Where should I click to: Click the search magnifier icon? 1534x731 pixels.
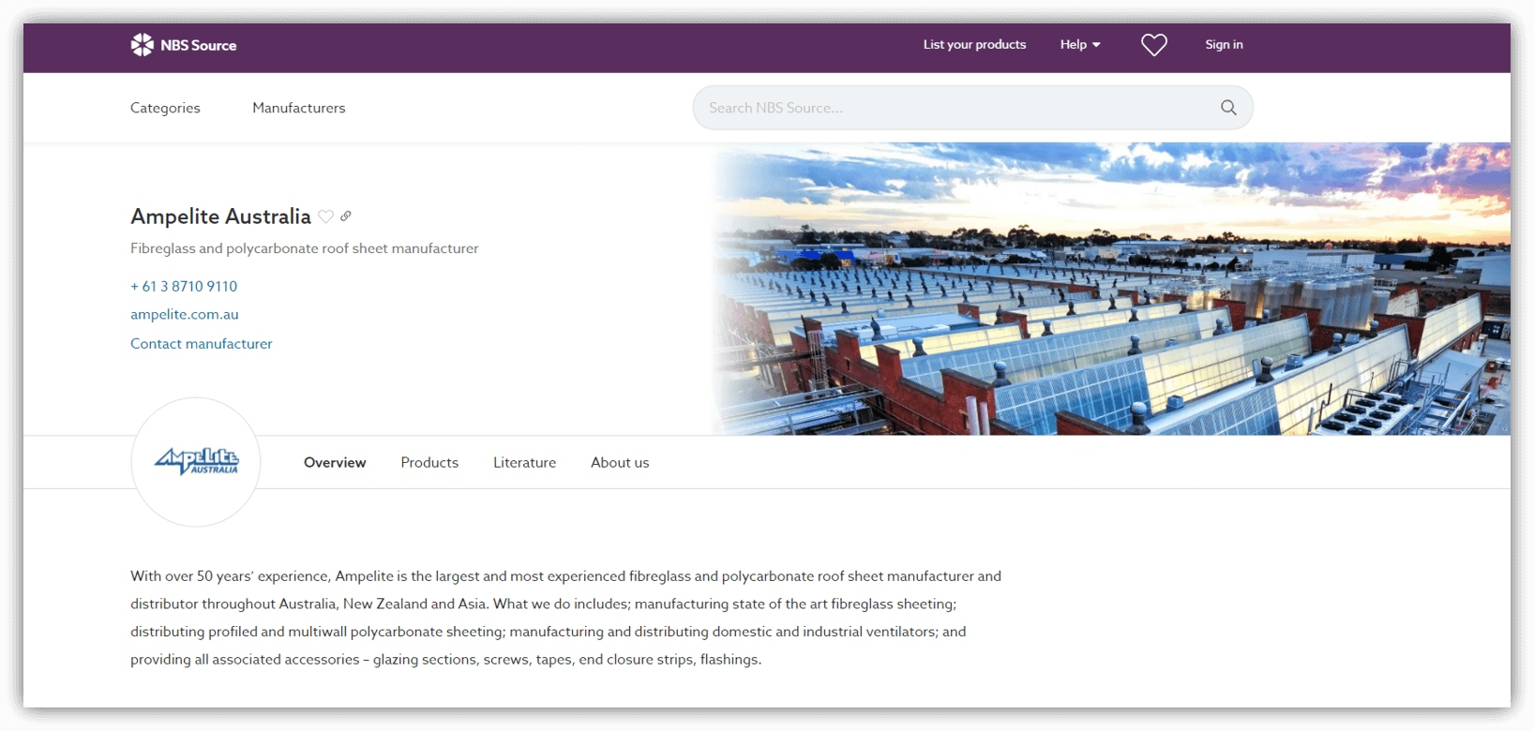[1228, 108]
